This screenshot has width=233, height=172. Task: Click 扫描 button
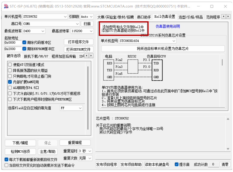pos(87,24)
